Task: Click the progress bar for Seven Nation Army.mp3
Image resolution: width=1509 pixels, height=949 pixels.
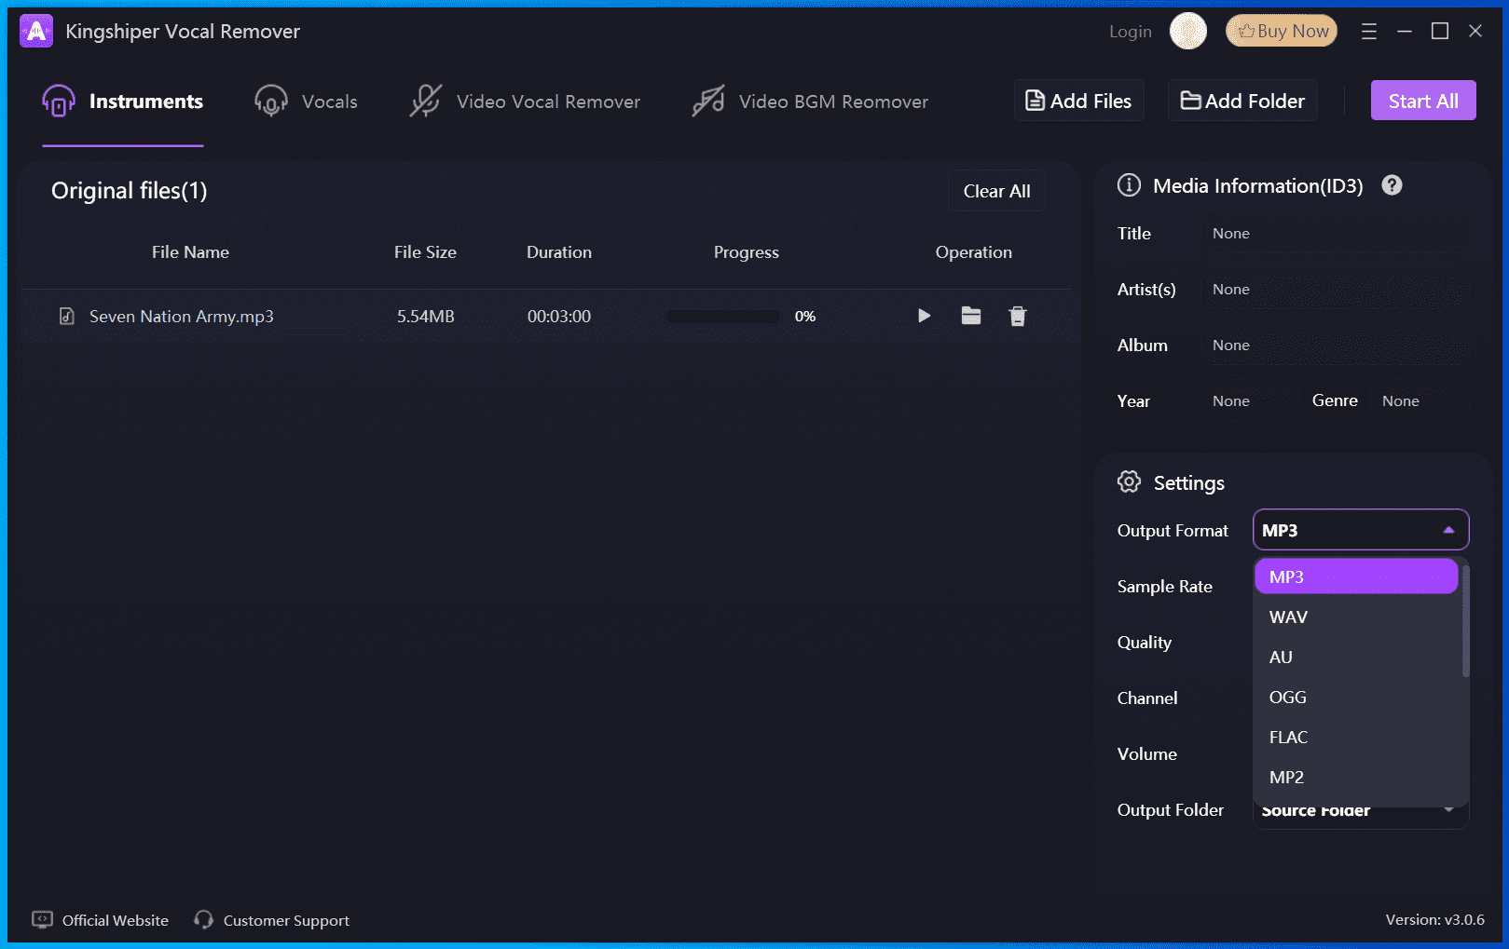Action: click(x=723, y=317)
